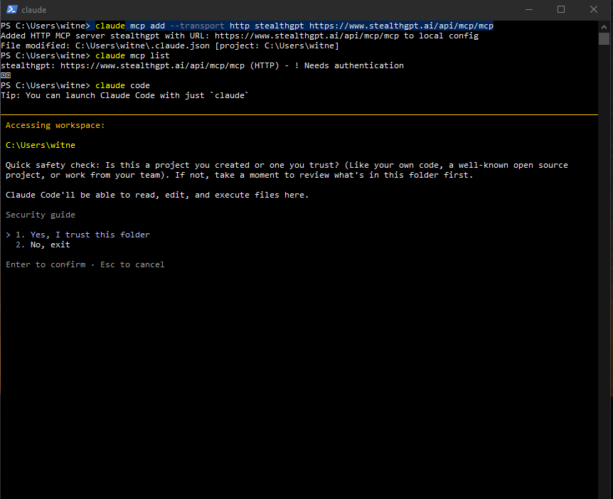Click the PowerShell icon in the title bar
Screen dimensions: 613x499
pyautogui.click(x=11, y=9)
